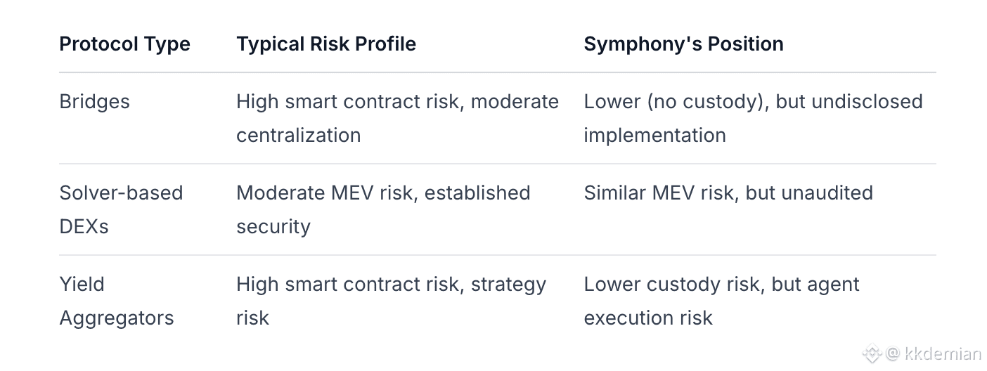Select the Yield Aggregators cell
The image size is (987, 371).
(x=116, y=301)
